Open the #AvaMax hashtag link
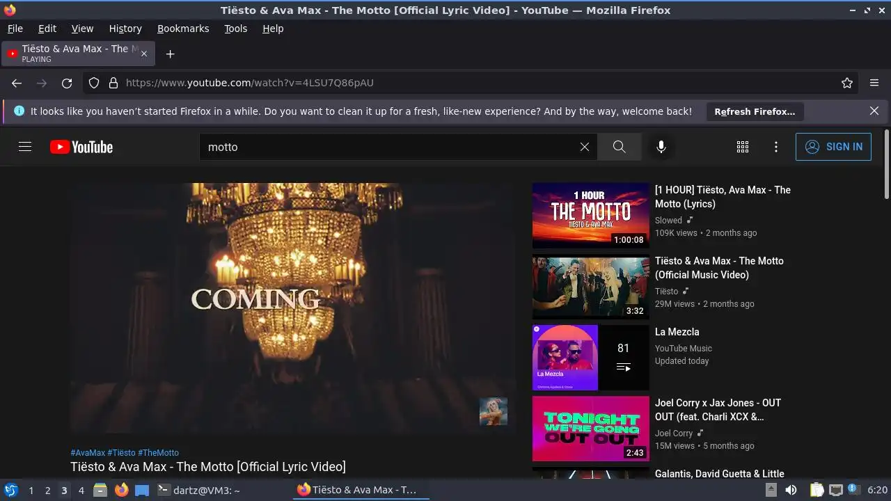This screenshot has height=501, width=891. coord(88,453)
